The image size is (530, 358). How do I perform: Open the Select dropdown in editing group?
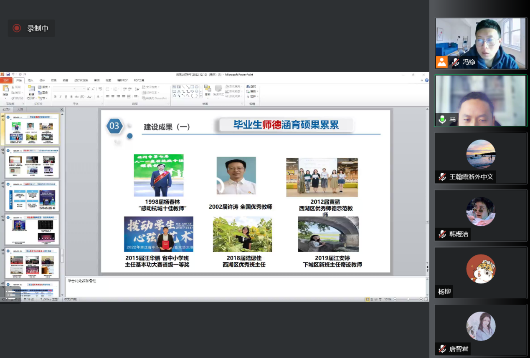(x=252, y=96)
